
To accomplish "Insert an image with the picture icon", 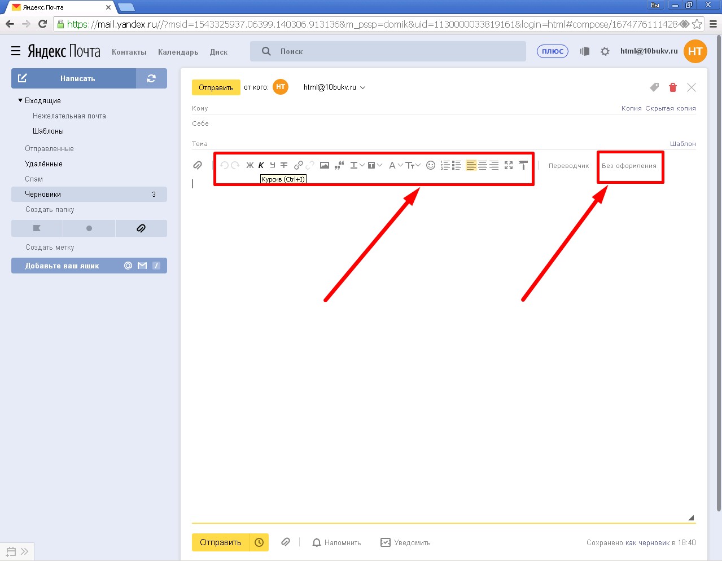I will (325, 165).
